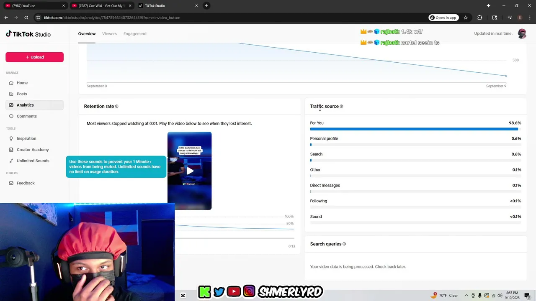Open the media controls music-note icon
This screenshot has width=536, height=301.
point(510,18)
